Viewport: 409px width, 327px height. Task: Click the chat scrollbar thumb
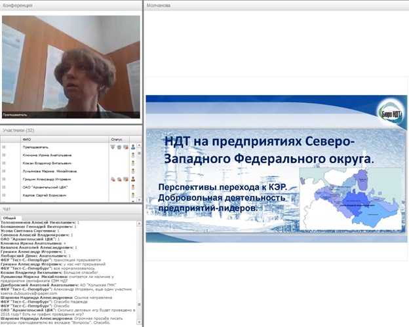click(140, 304)
